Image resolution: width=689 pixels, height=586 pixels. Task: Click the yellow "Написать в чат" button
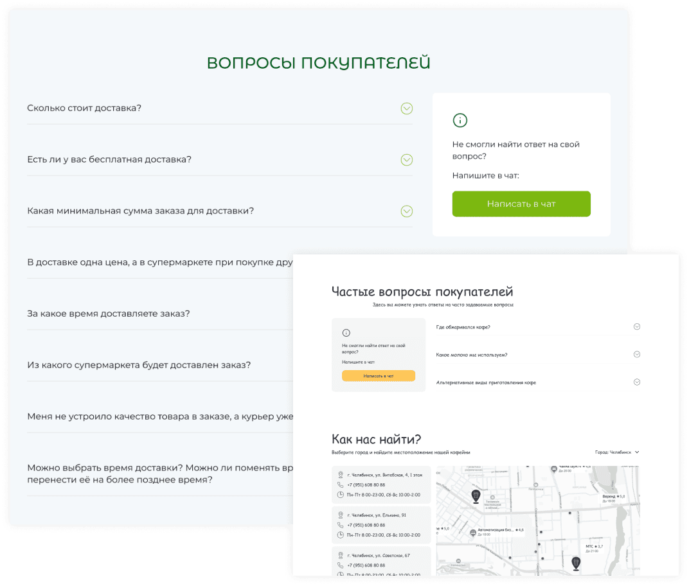pyautogui.click(x=379, y=375)
